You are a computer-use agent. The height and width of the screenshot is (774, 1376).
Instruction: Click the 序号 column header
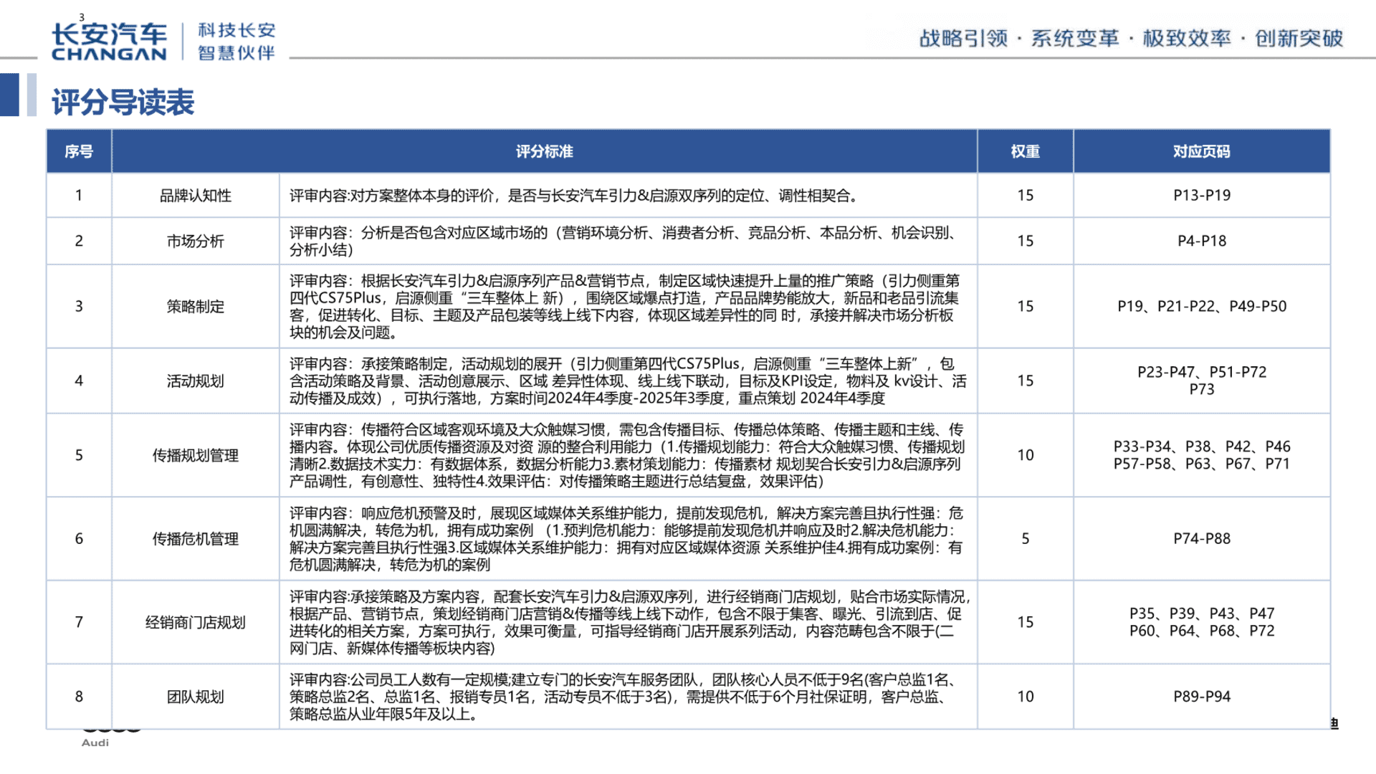click(x=79, y=151)
